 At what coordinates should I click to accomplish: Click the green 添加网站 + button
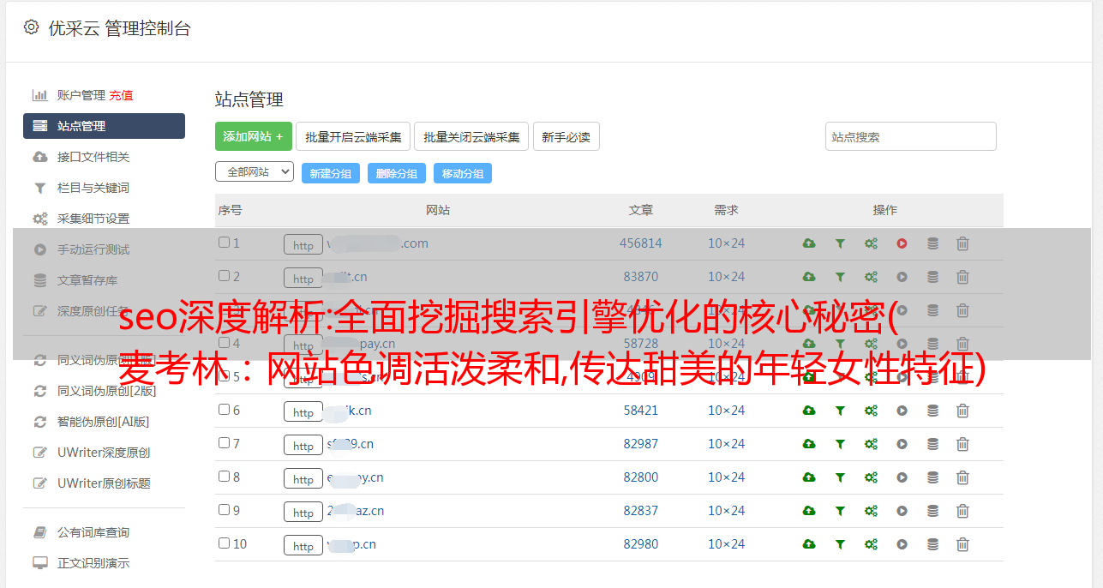tap(254, 136)
